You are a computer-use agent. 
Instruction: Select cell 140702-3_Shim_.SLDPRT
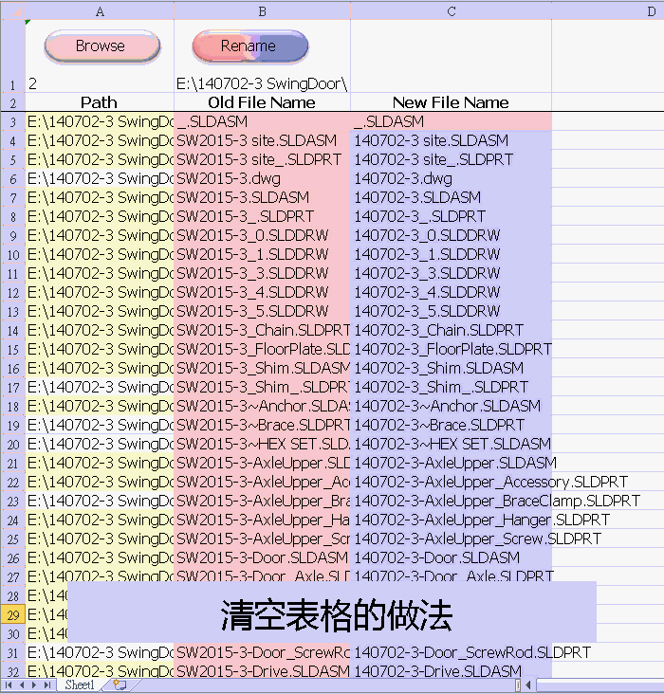click(x=451, y=387)
